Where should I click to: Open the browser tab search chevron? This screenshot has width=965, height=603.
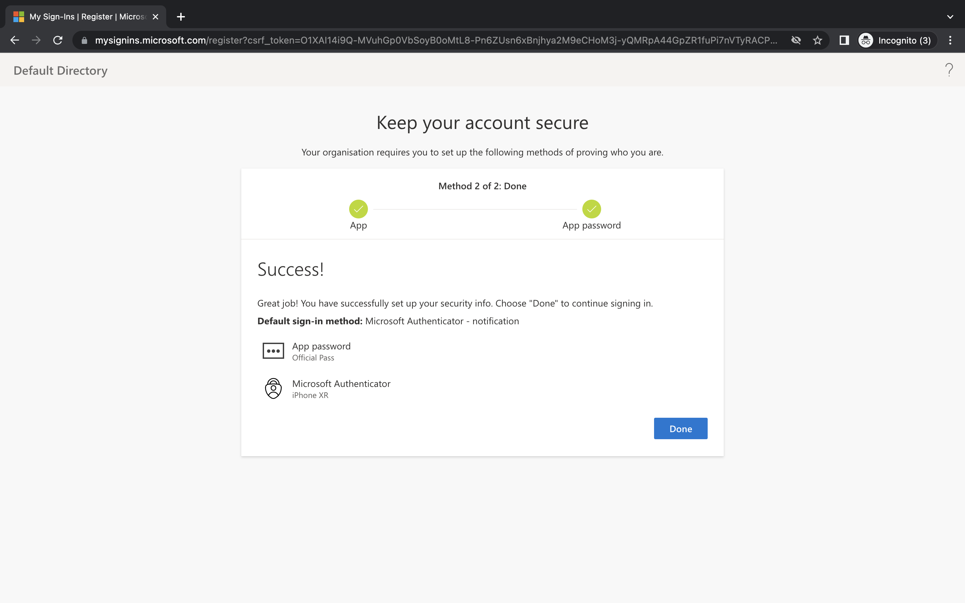pos(950,16)
